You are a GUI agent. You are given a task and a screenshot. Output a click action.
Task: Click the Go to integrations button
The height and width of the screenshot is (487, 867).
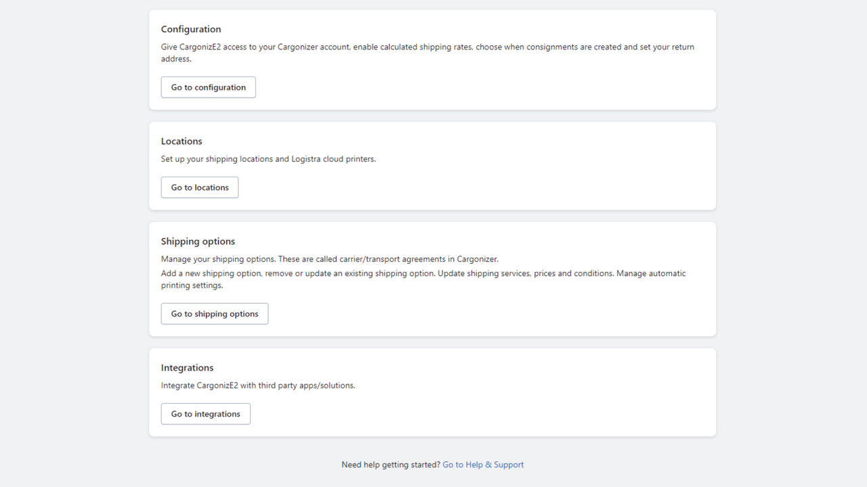click(x=206, y=414)
